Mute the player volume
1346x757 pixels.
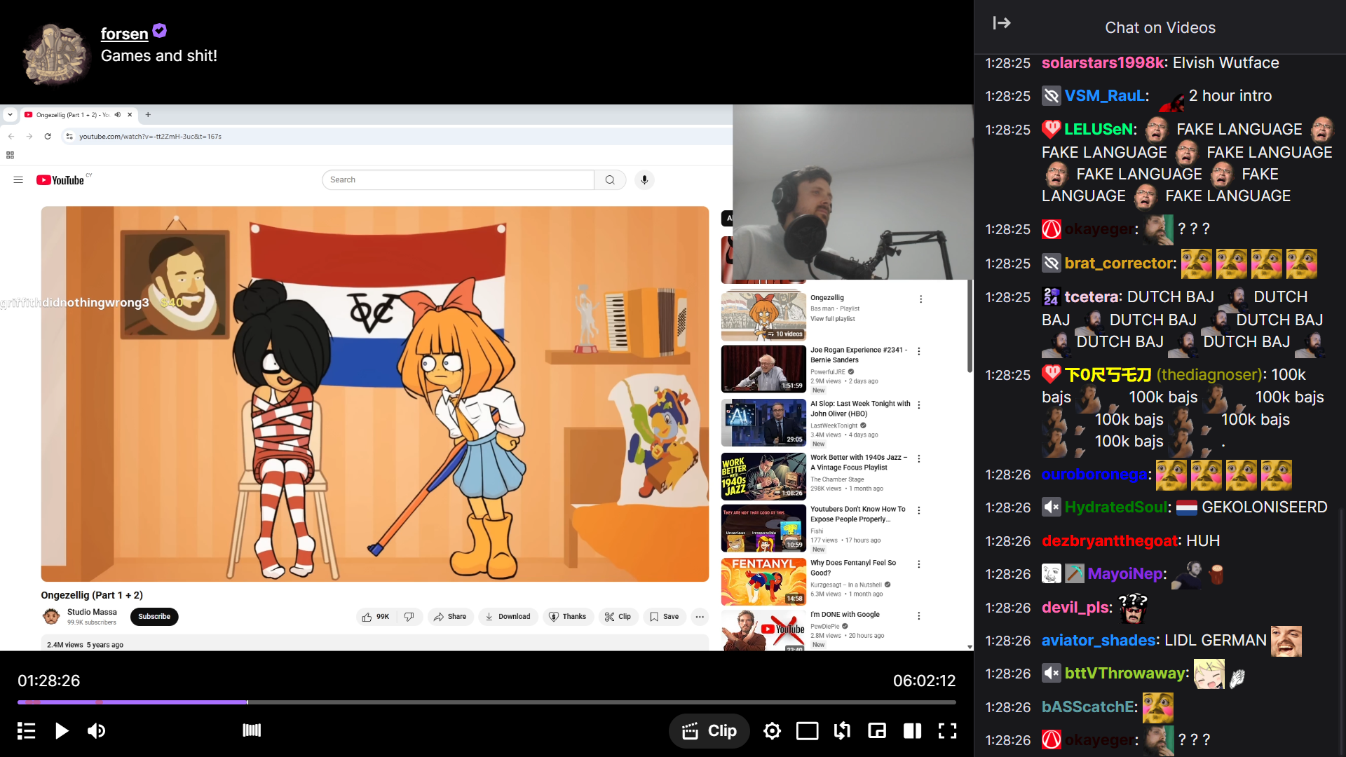96,731
